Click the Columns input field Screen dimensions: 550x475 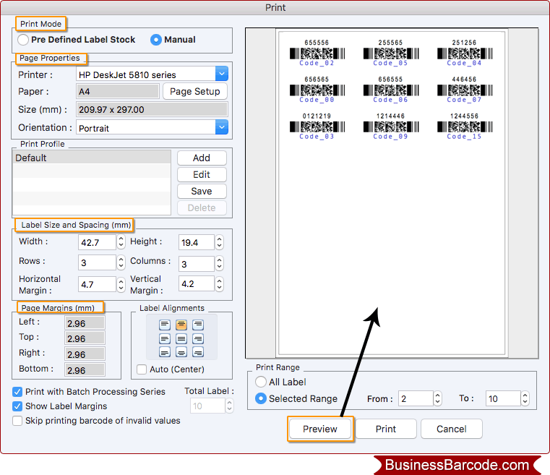point(196,263)
